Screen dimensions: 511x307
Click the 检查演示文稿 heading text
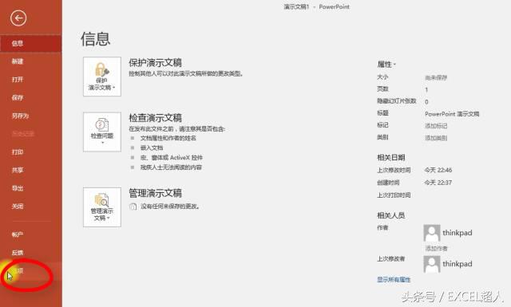(x=155, y=118)
